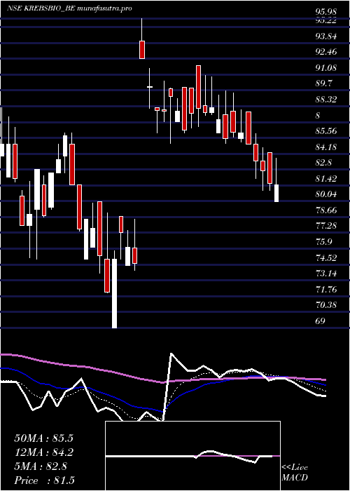350x491 pixels.
Task: Click the <<Live MACD label
Action: (295, 473)
